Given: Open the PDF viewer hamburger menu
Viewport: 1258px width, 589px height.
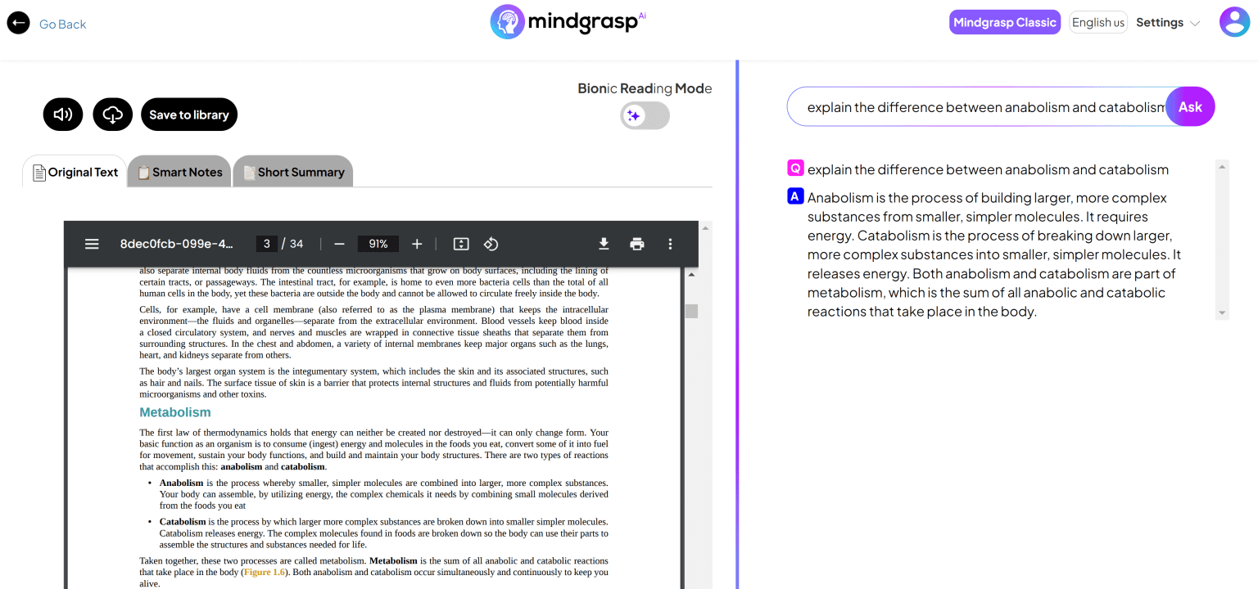Looking at the screenshot, I should click(x=92, y=243).
